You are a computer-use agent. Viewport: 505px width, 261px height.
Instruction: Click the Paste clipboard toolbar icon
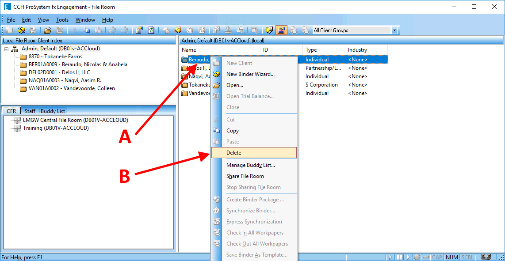pyautogui.click(x=98, y=30)
